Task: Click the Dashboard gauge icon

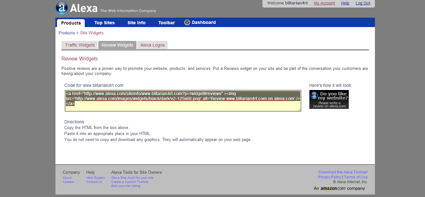Action: click(x=187, y=22)
